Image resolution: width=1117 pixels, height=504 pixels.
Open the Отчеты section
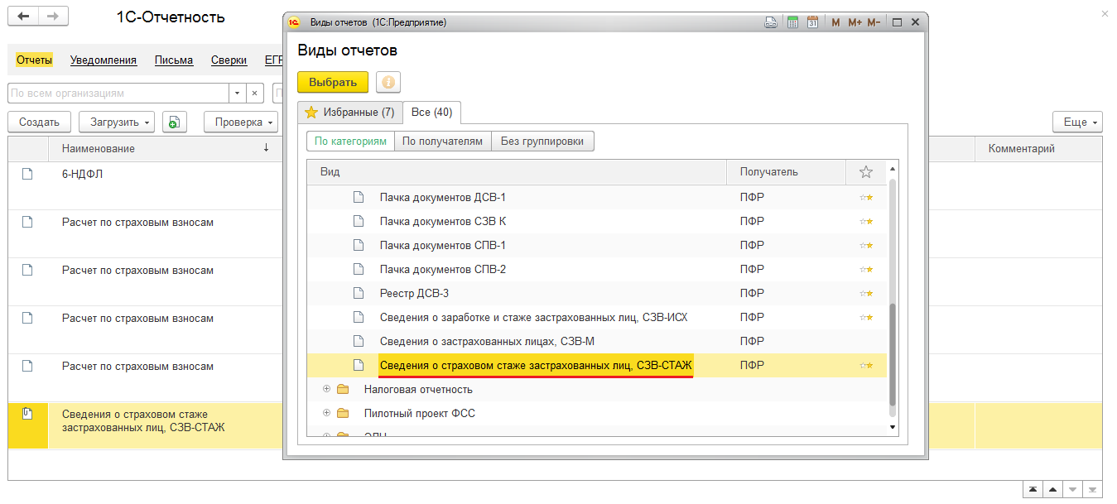[x=34, y=60]
